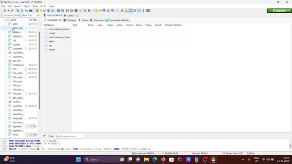Open dropdown arrow beside session manager icon
The height and width of the screenshot is (164, 292).
tap(8, 10)
